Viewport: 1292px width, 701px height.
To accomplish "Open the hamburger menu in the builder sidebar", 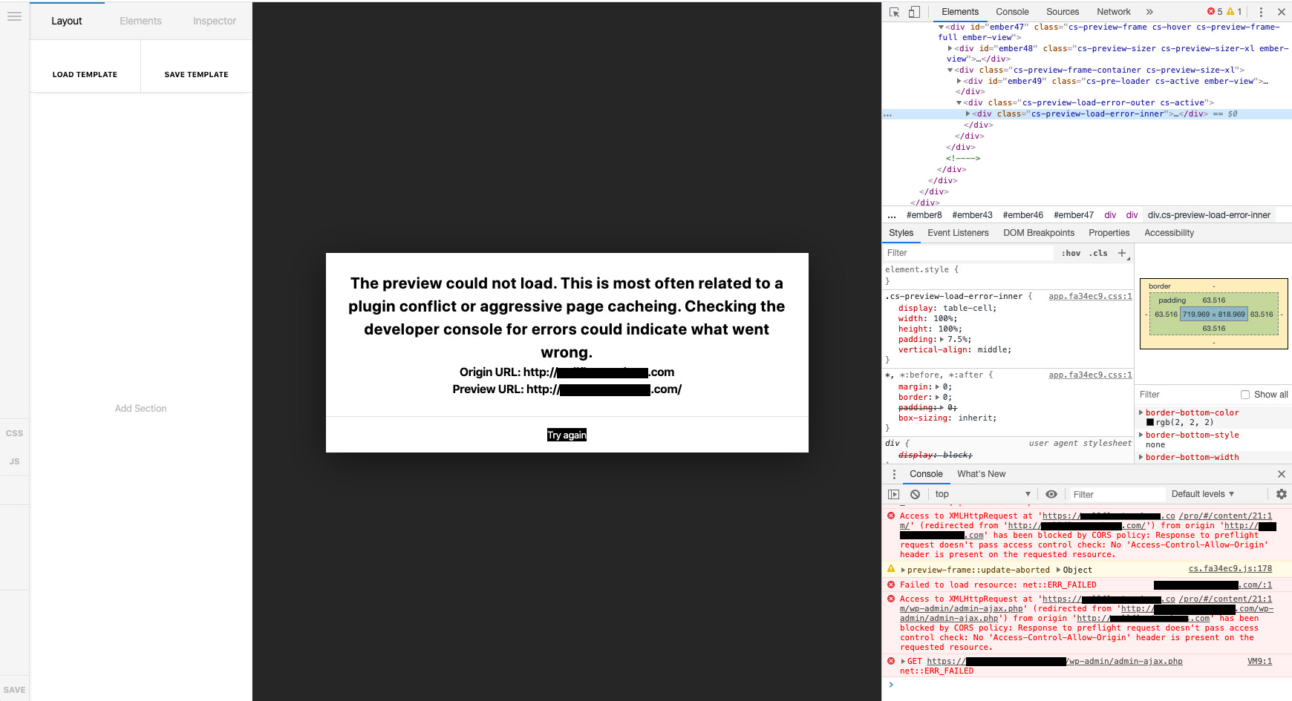I will tap(14, 16).
